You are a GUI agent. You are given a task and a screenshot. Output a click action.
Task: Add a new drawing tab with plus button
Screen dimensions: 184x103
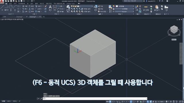[44, 17]
